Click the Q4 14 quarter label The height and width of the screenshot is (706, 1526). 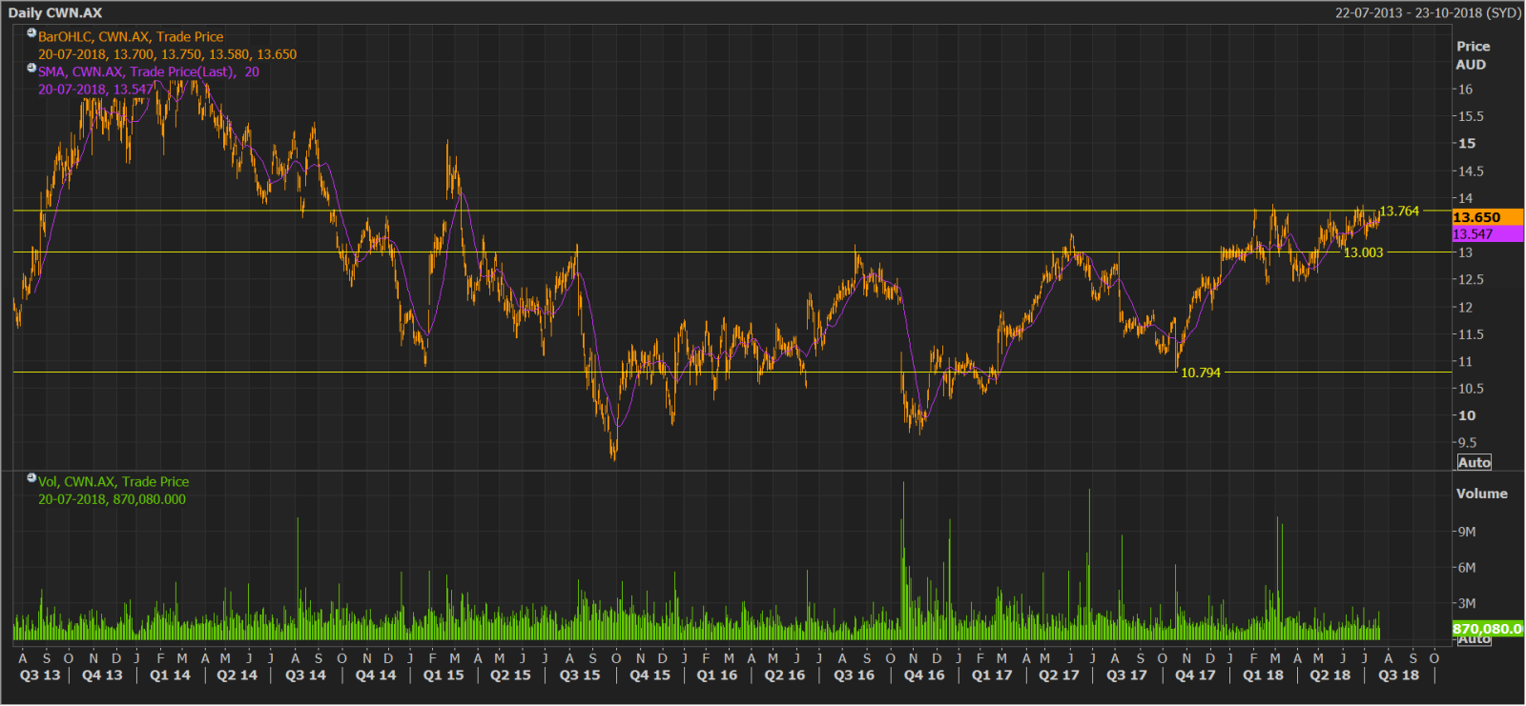click(376, 676)
